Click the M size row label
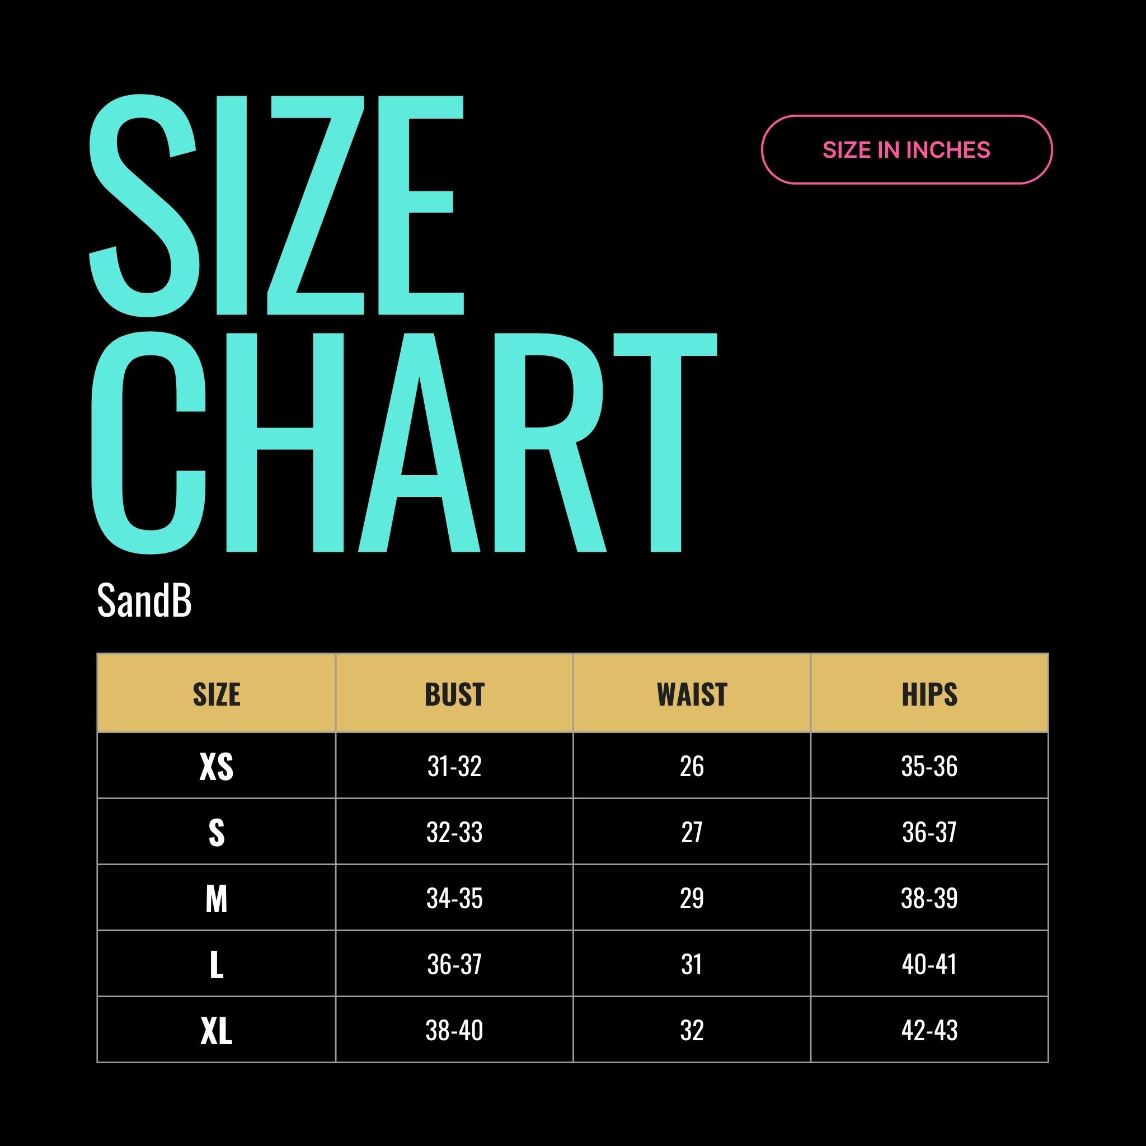This screenshot has height=1146, width=1146. pyautogui.click(x=217, y=899)
